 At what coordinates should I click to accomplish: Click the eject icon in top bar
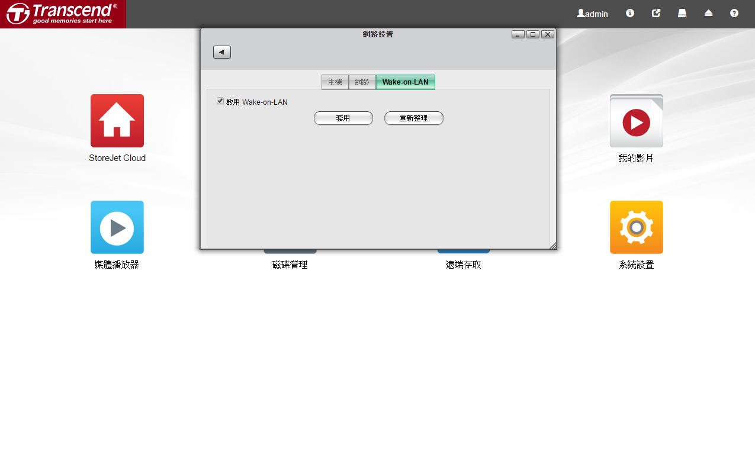point(708,13)
